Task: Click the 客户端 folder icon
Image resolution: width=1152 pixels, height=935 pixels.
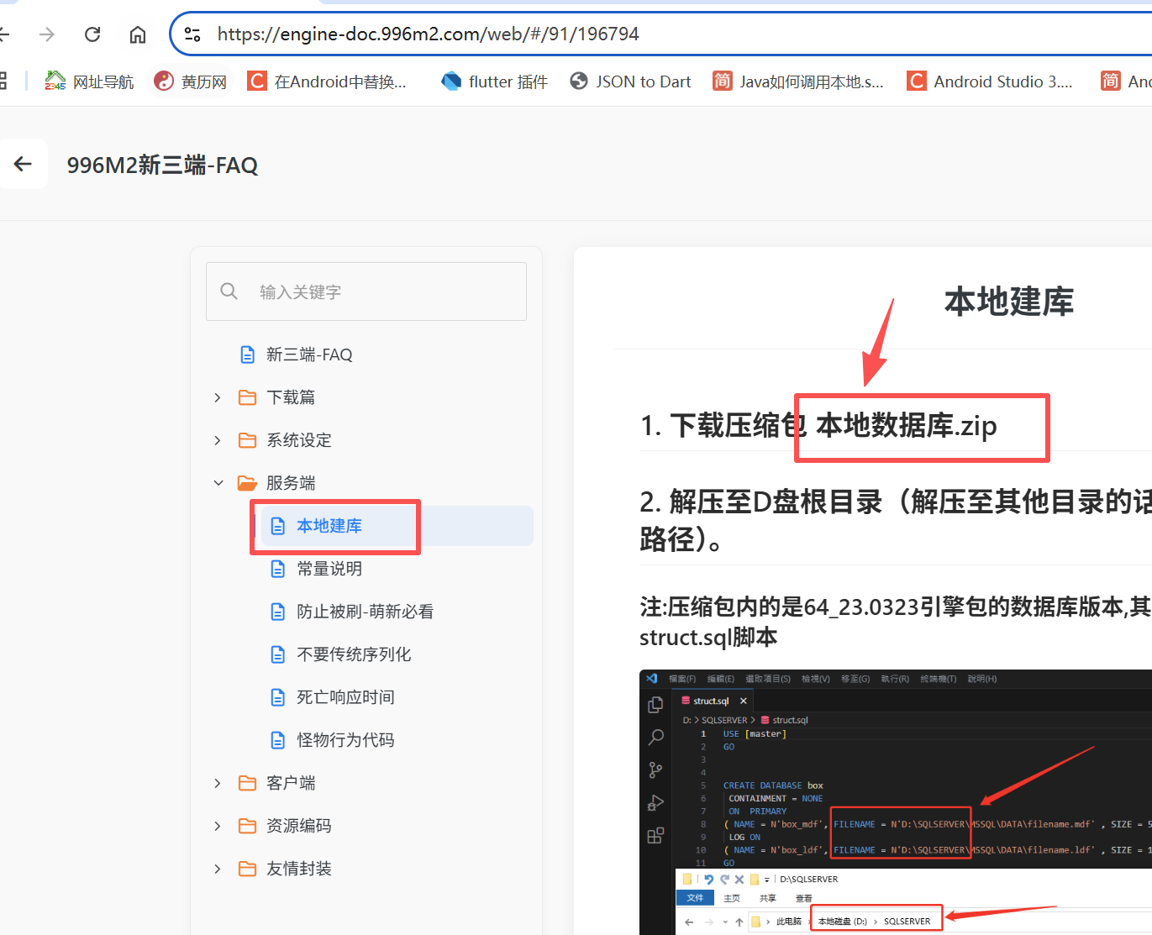Action: pos(247,783)
